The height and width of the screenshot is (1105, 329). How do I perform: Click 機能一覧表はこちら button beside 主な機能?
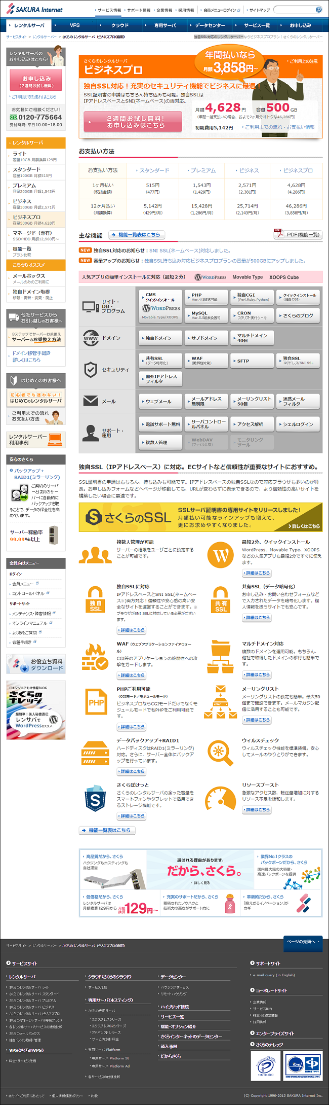click(136, 235)
